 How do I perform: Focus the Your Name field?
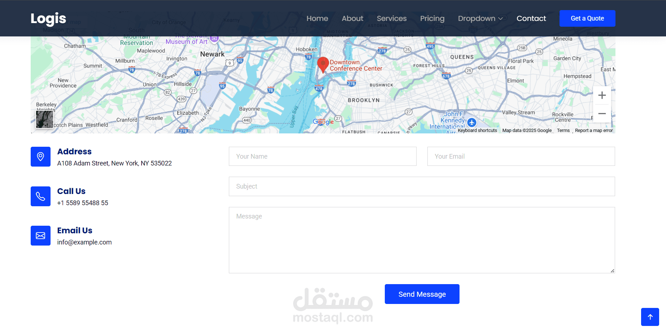click(x=323, y=156)
